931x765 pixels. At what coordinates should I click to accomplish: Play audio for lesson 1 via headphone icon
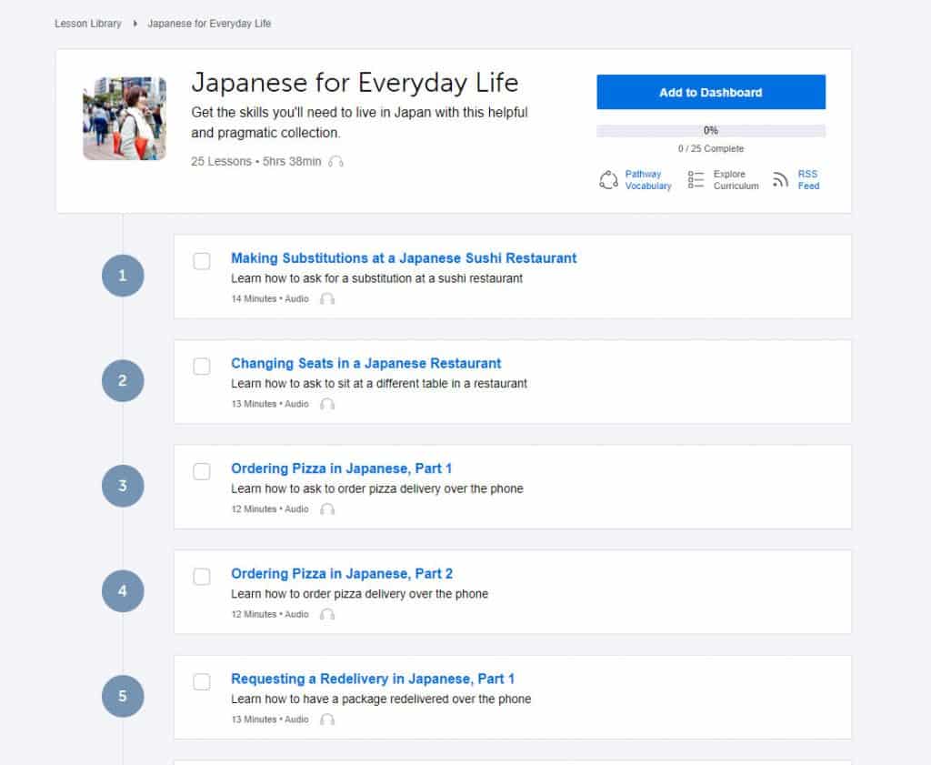pyautogui.click(x=326, y=298)
